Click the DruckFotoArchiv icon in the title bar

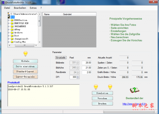(x=3, y=2)
